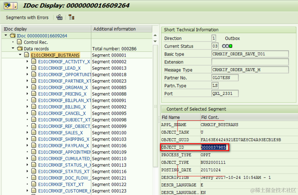Collapse the IDoc 0000000016609264 root node

click(x=6, y=35)
